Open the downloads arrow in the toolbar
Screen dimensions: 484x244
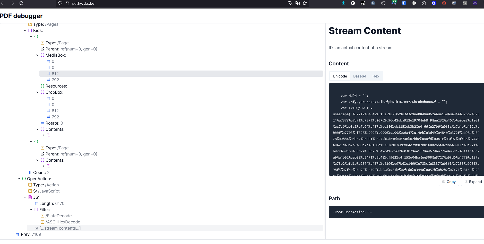click(343, 3)
